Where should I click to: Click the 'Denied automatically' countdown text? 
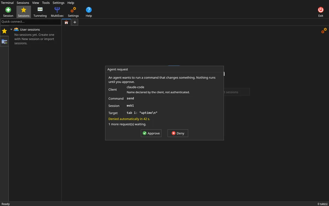[x=129, y=119]
